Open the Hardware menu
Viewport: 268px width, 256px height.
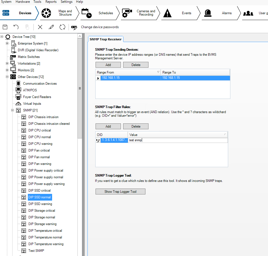pyautogui.click(x=23, y=2)
